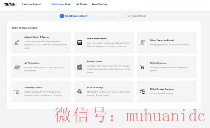
Task: Click step 1 circle indicator
Action: click(62, 16)
